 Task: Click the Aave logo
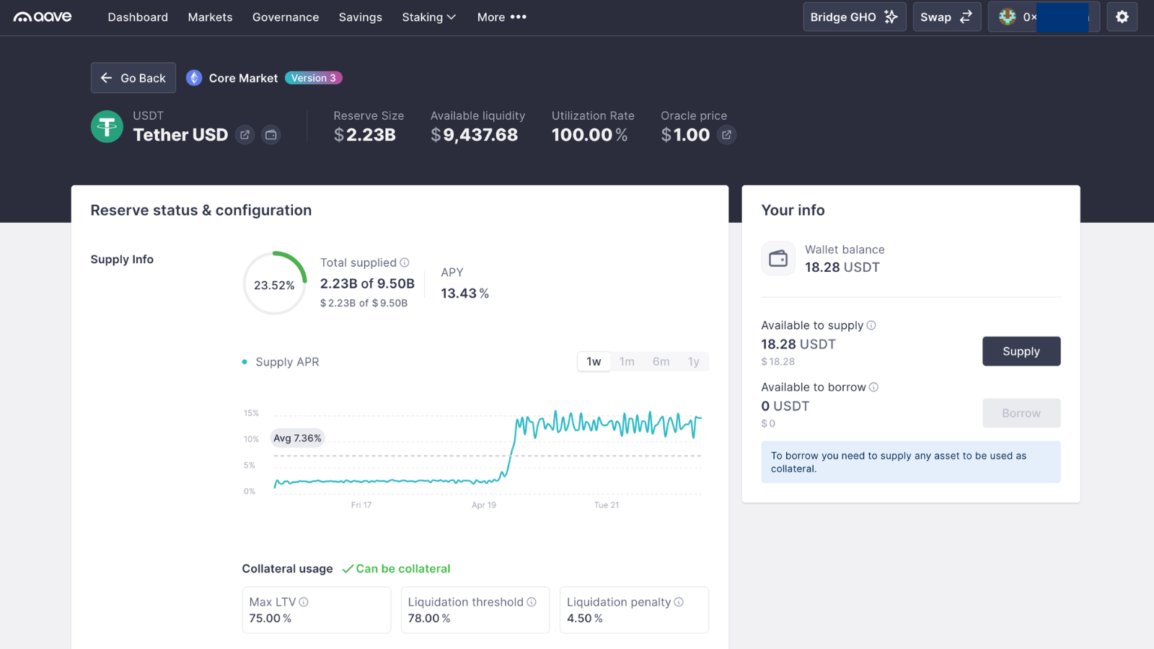(x=43, y=17)
